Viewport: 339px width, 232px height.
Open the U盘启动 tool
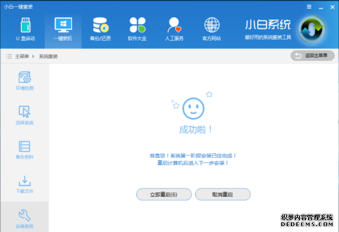tap(26, 29)
